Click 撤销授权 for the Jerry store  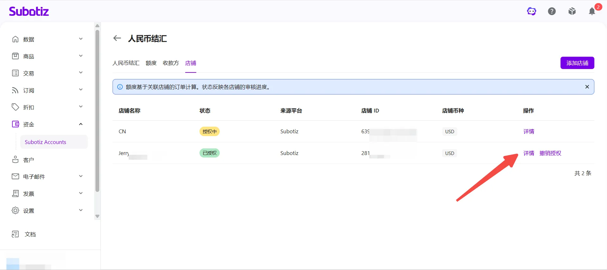pyautogui.click(x=550, y=153)
